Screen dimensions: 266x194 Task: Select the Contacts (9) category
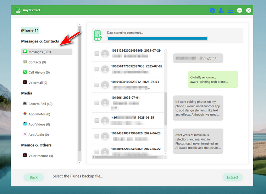click(x=37, y=62)
